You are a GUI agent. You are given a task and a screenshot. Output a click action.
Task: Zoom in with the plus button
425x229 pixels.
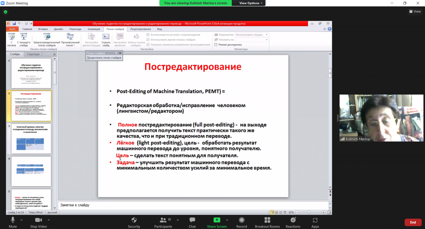[324, 212]
